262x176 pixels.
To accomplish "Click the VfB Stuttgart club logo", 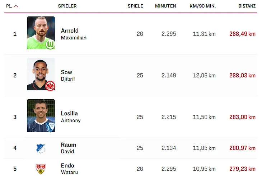I will pyautogui.click(x=41, y=169).
